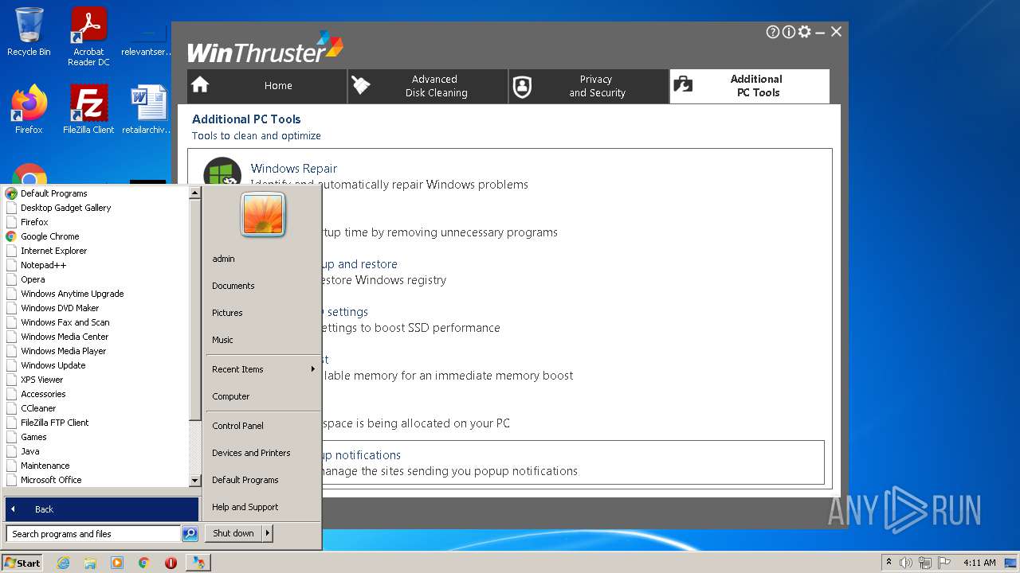This screenshot has height=573, width=1020.
Task: Click the programs list scroll up arrow
Action: point(194,193)
